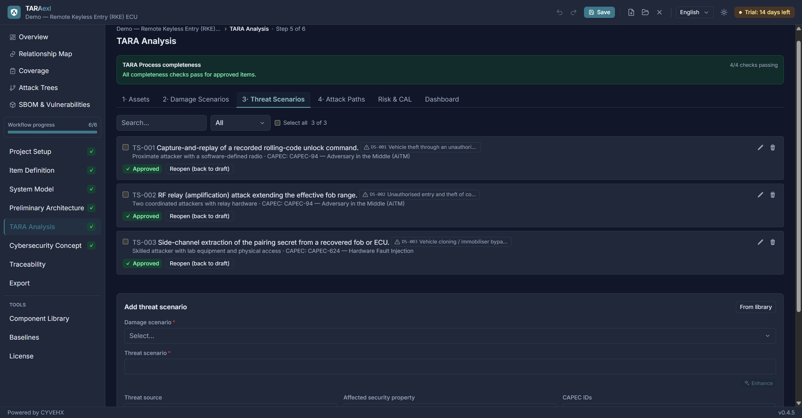Create a new project file
Viewport: 802px width, 418px height.
631,12
